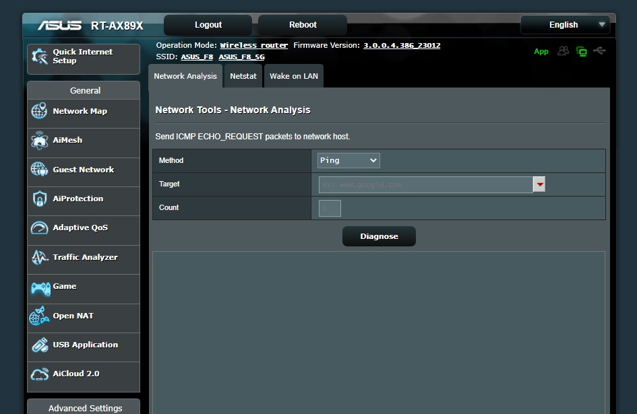The image size is (637, 414).
Task: Switch to the Netstat tab
Action: [x=243, y=76]
